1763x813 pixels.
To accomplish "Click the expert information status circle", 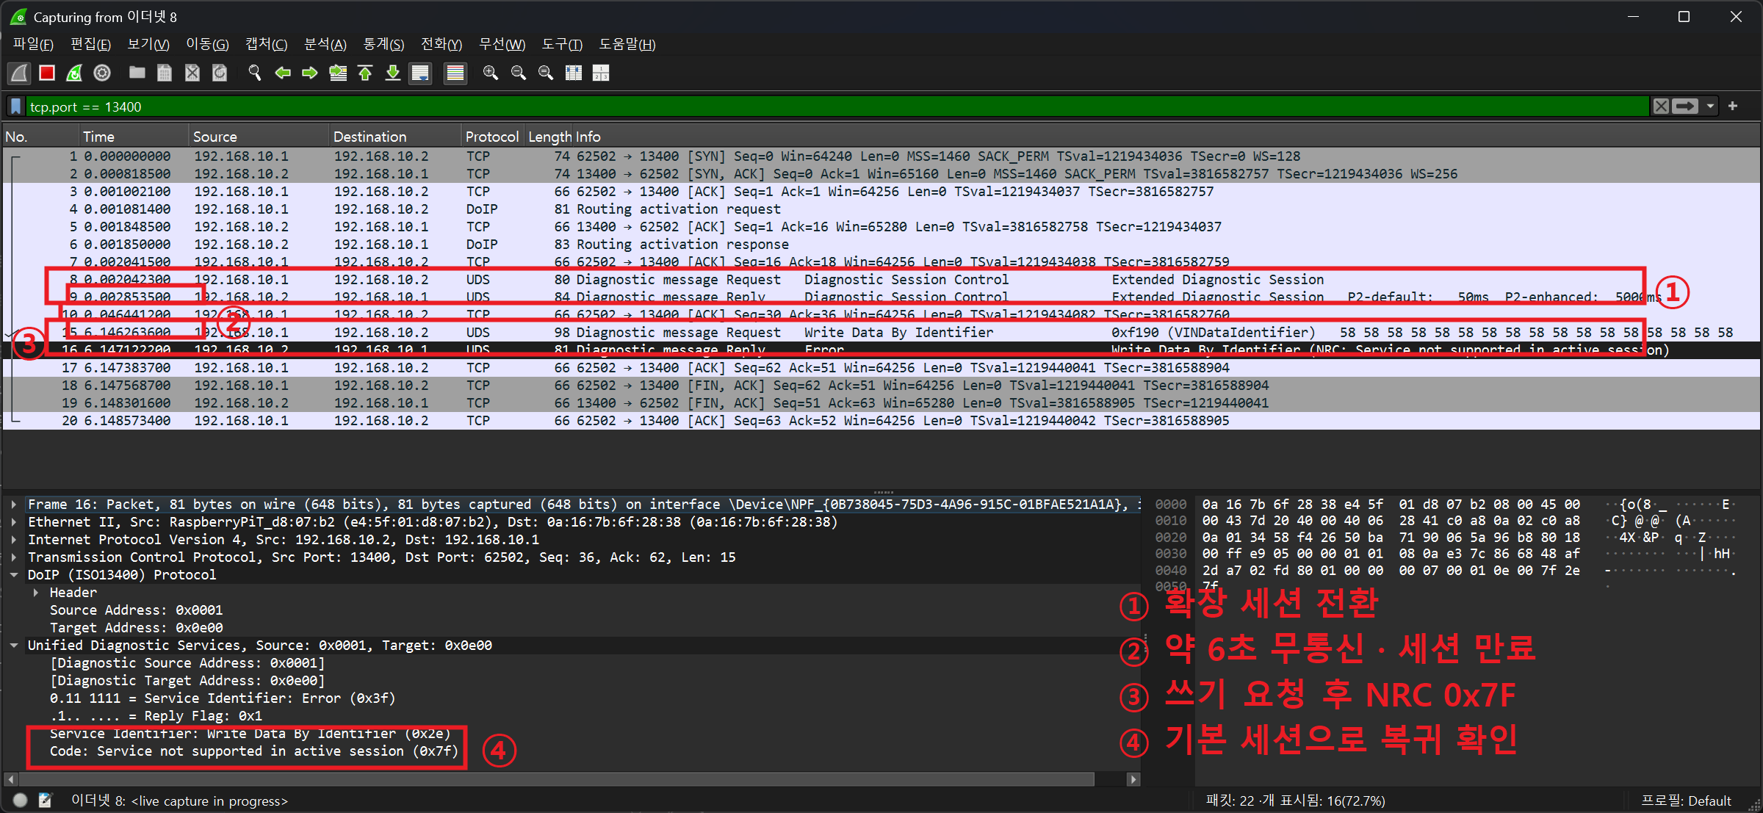I will click(x=21, y=801).
